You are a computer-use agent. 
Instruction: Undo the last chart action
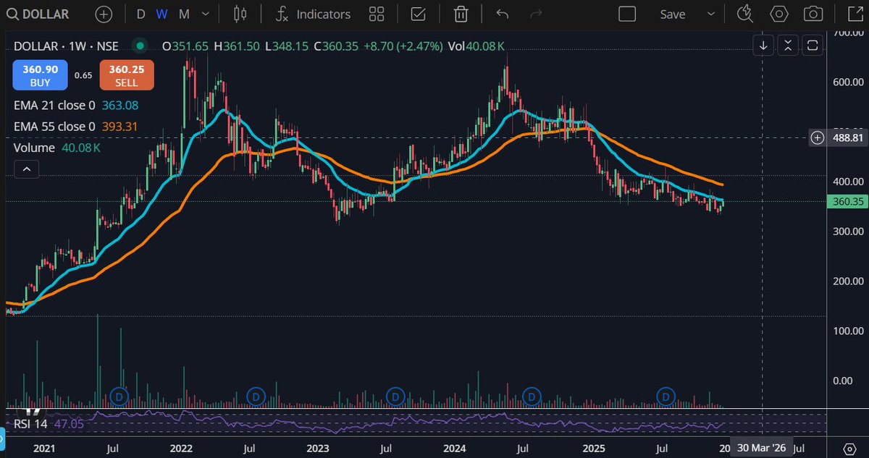point(501,14)
